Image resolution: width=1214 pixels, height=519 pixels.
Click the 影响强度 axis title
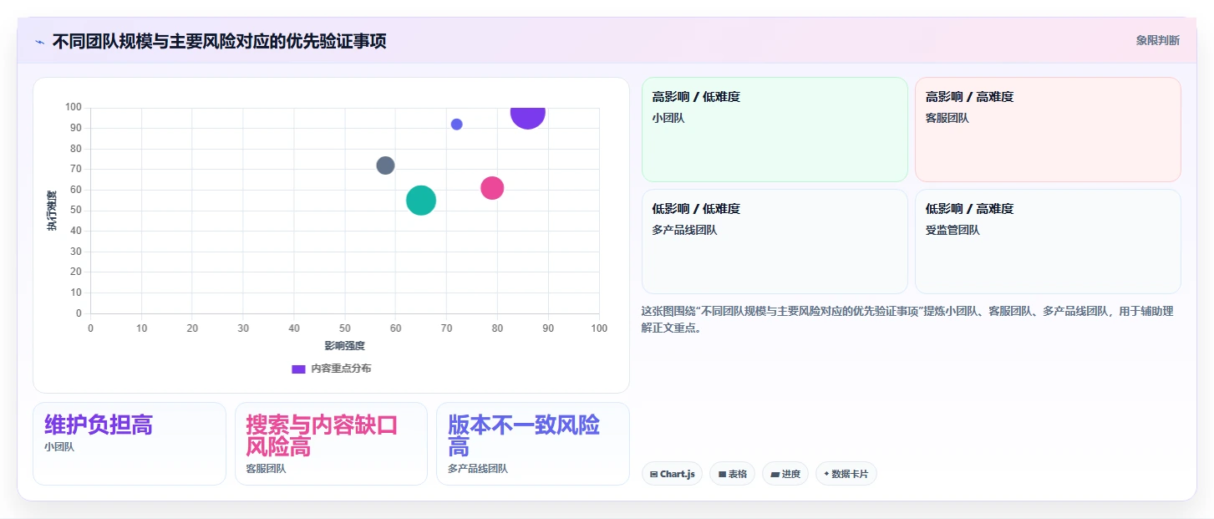(345, 345)
